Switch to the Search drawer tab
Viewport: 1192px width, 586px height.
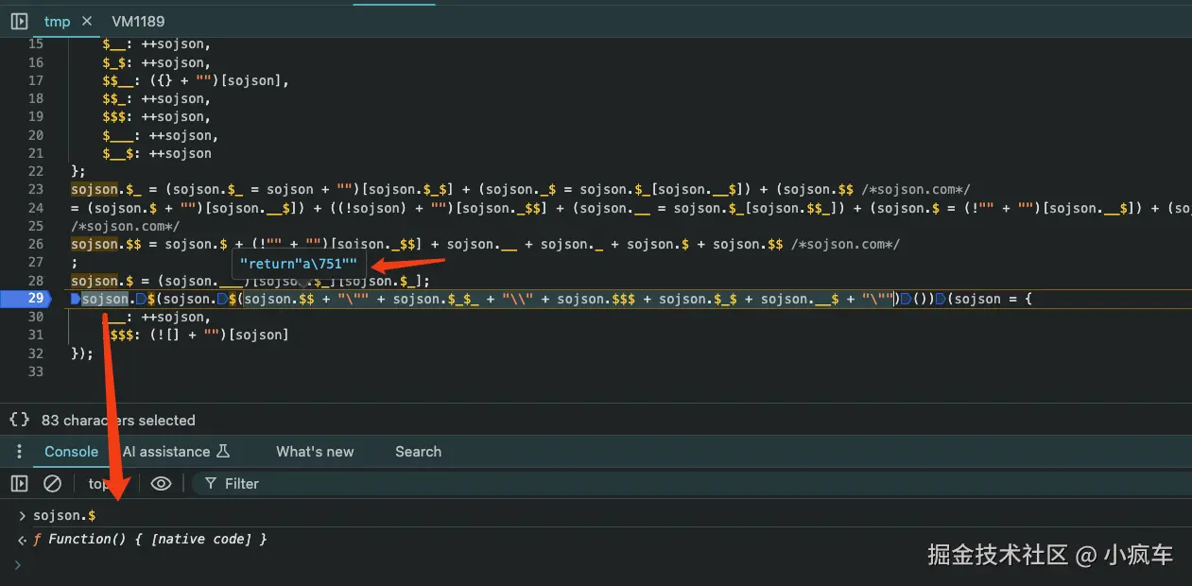[418, 452]
